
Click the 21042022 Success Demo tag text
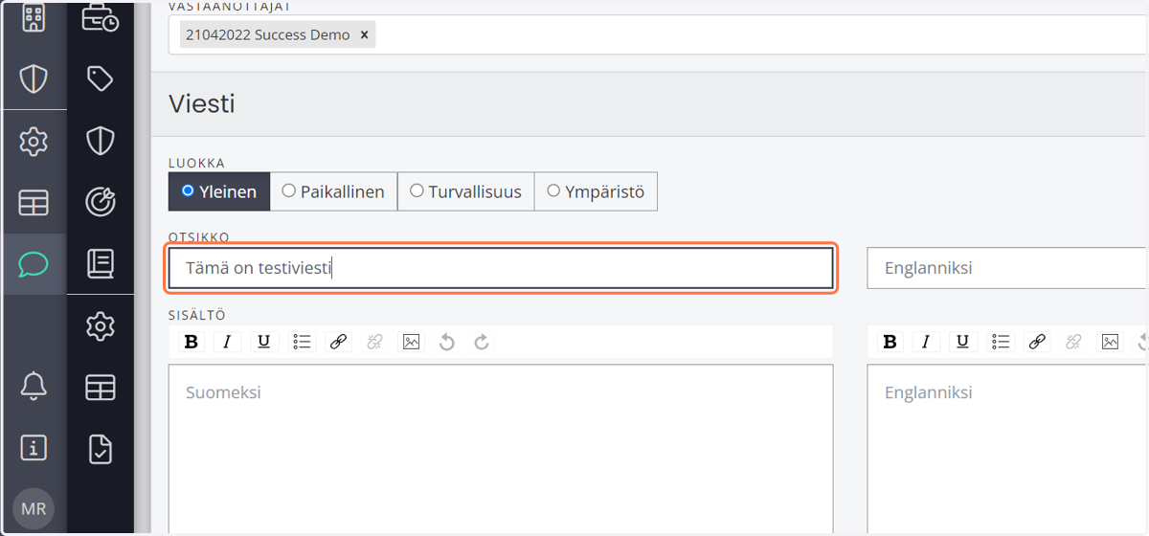click(268, 35)
